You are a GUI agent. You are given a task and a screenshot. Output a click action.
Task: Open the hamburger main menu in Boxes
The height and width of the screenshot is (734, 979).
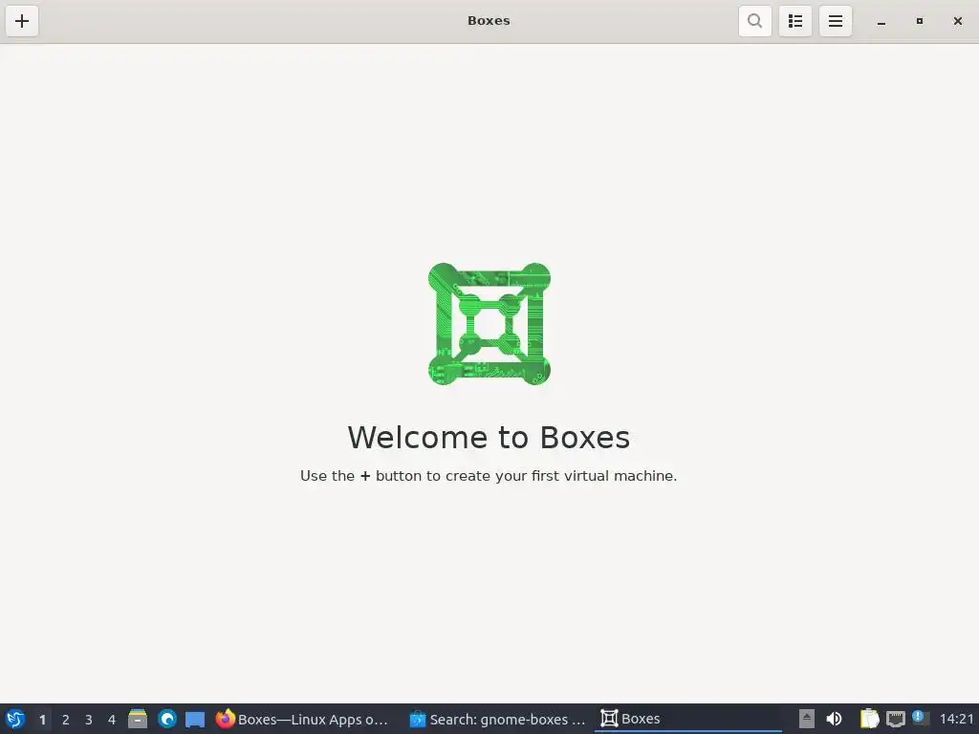point(836,21)
